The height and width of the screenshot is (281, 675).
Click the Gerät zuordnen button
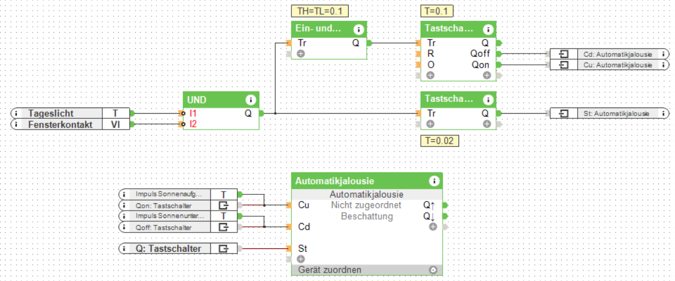click(x=367, y=270)
